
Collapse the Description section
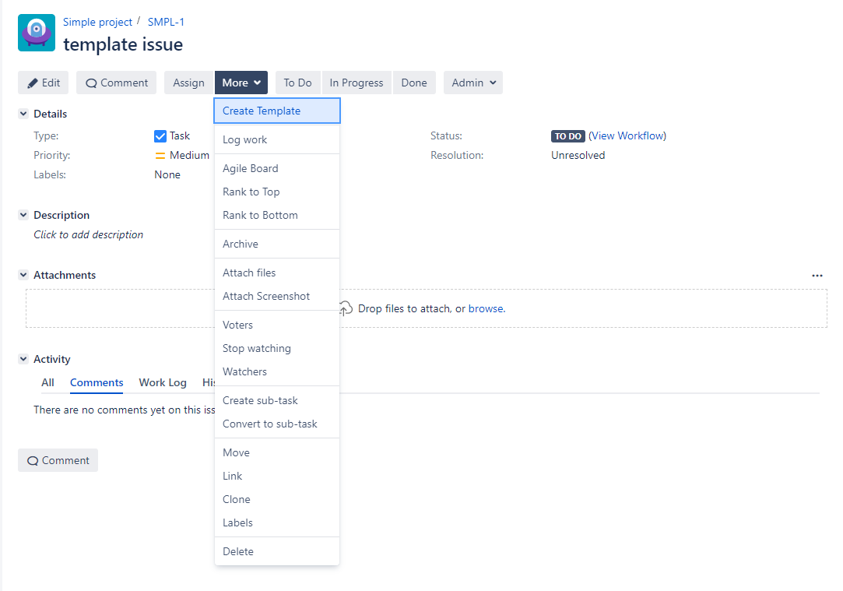pos(23,216)
